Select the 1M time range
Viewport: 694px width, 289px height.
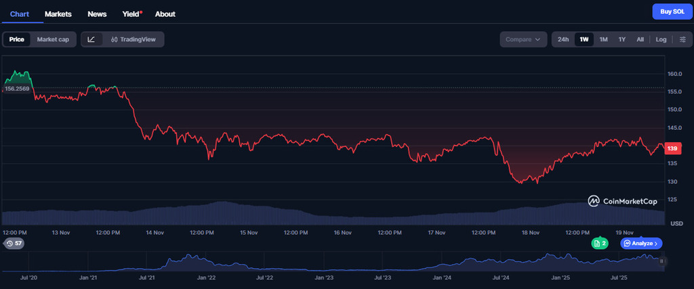[x=603, y=39]
